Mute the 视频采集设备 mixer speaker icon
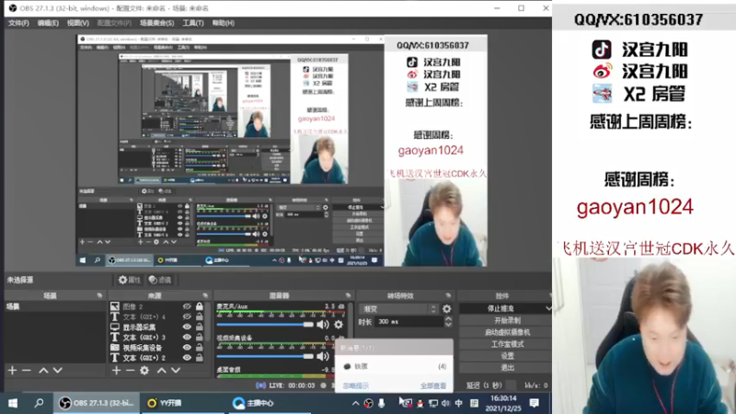This screenshot has width=736, height=414. pos(323,356)
